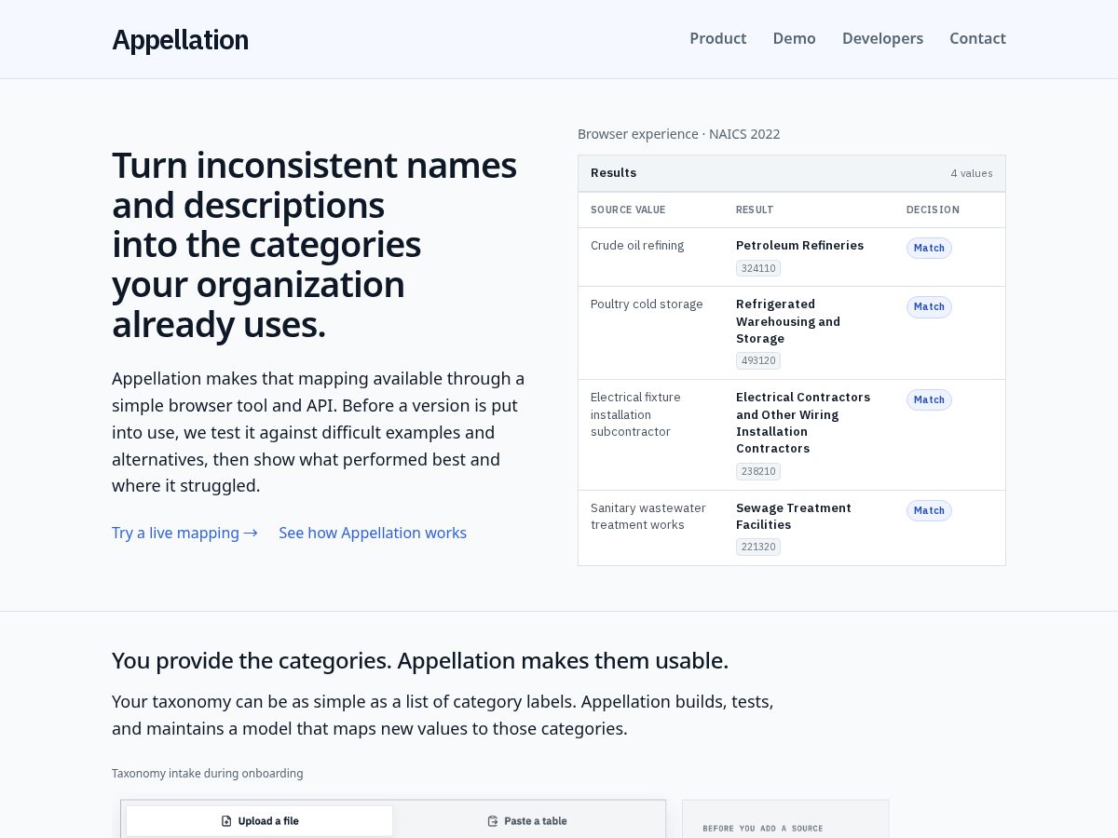
Task: Click Browser experience · NAICS 2022 caption
Action: [679, 134]
